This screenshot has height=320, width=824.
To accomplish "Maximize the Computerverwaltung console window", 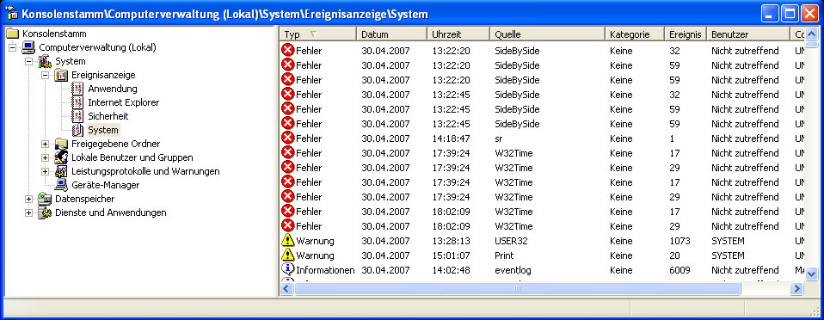I will 790,13.
